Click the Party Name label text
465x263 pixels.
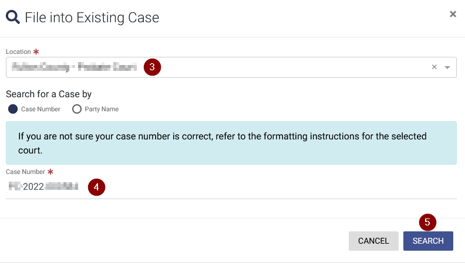[102, 109]
